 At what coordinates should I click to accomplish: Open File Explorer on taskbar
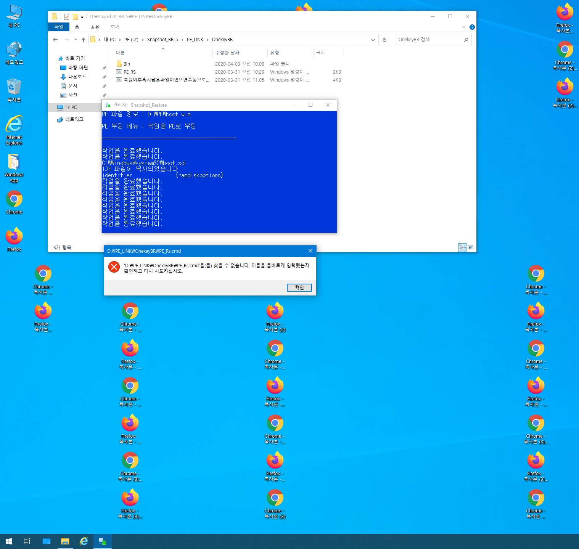65,541
